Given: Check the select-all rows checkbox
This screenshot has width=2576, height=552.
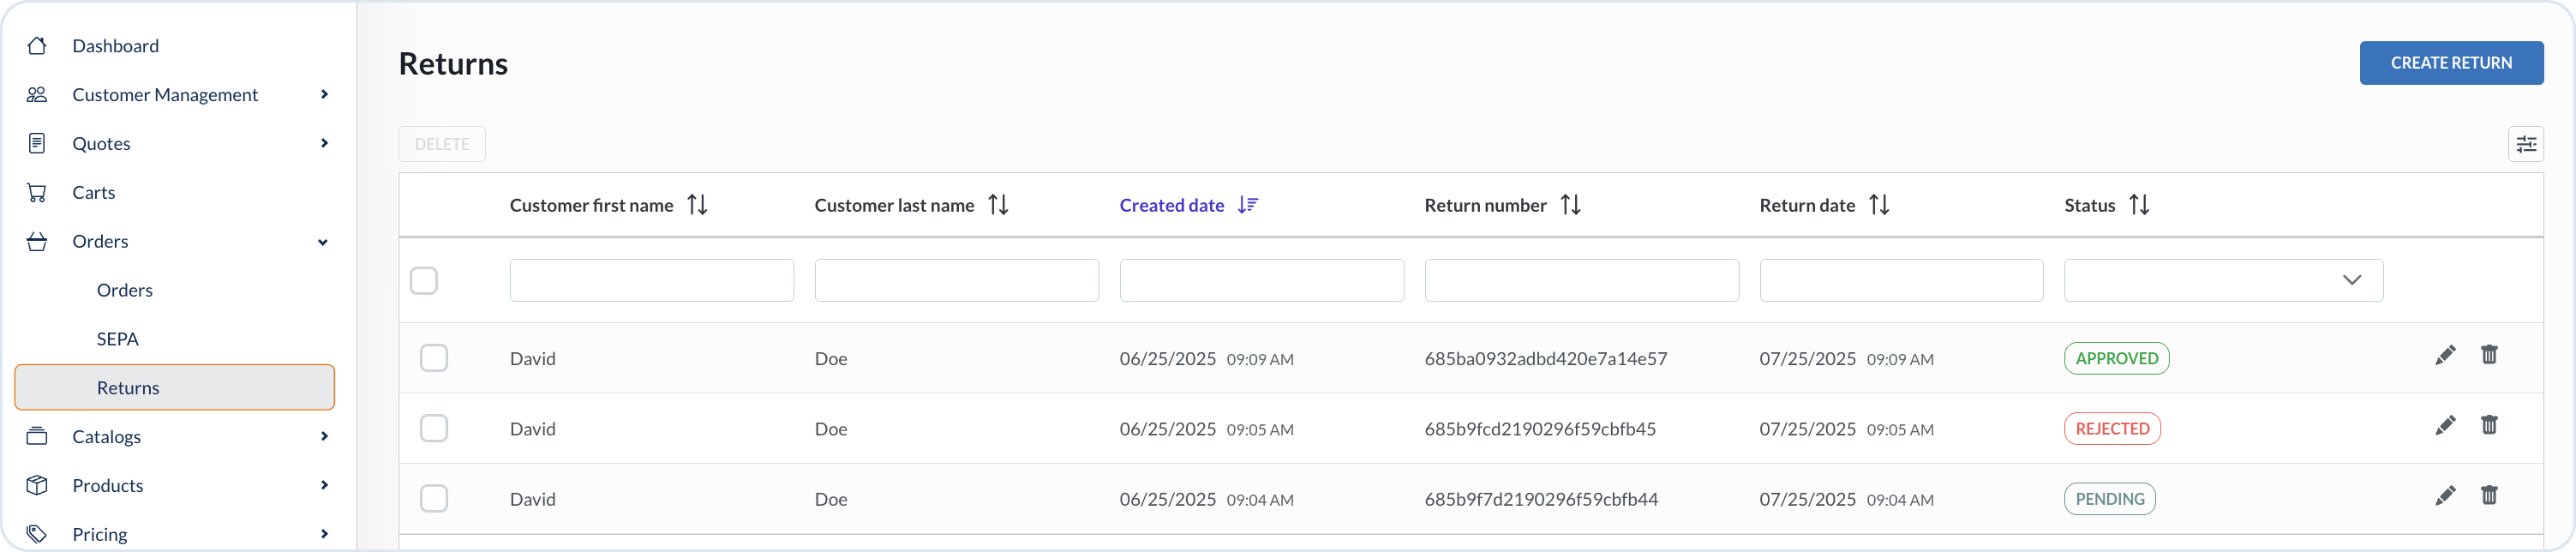Looking at the screenshot, I should (x=424, y=281).
